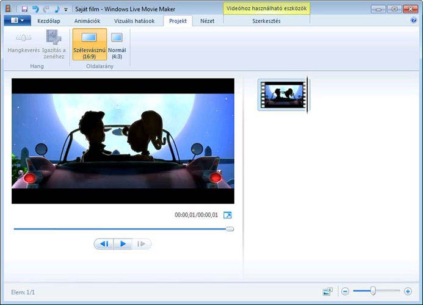423x305 pixels.
Task: Open the Vizuális hatások tab
Action: coord(134,21)
